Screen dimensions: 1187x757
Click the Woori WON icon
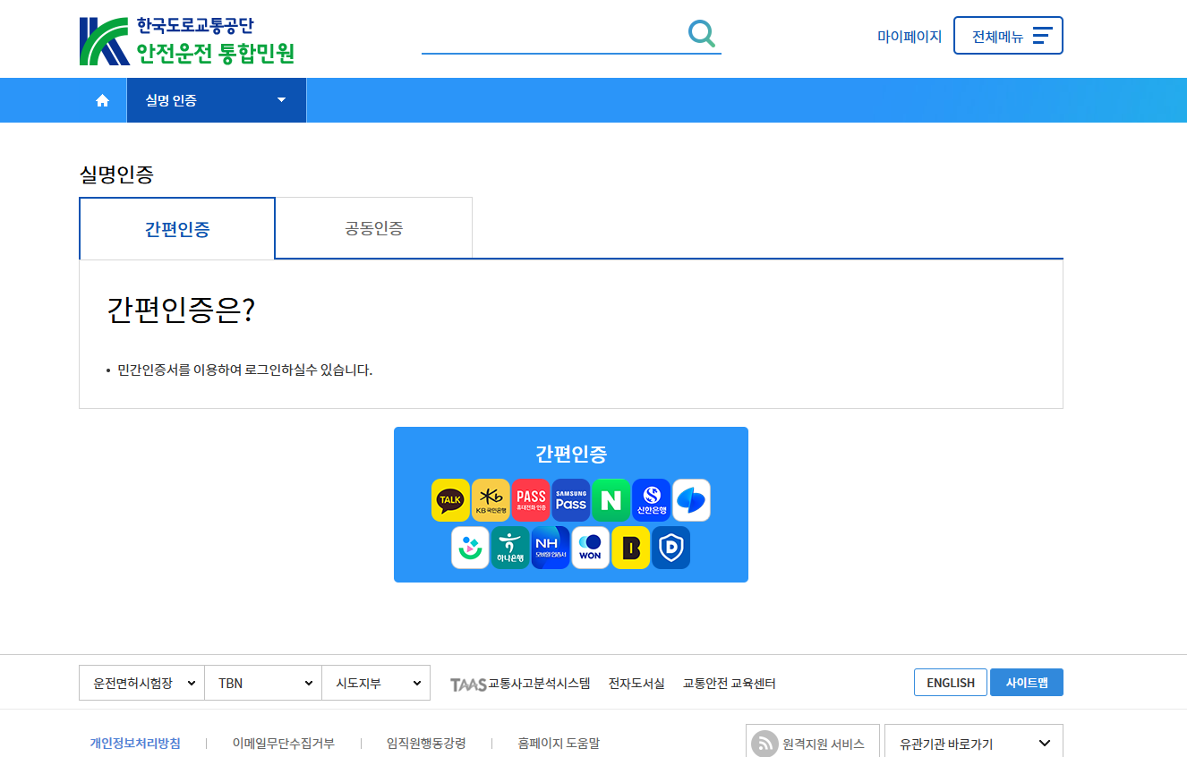[591, 548]
